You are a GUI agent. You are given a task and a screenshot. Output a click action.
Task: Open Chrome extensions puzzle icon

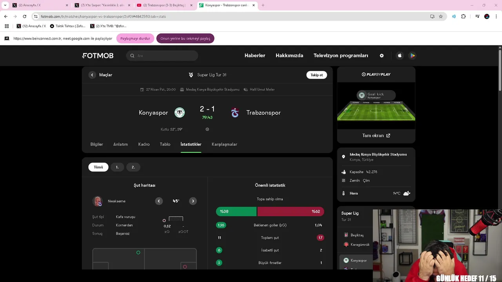(x=463, y=16)
